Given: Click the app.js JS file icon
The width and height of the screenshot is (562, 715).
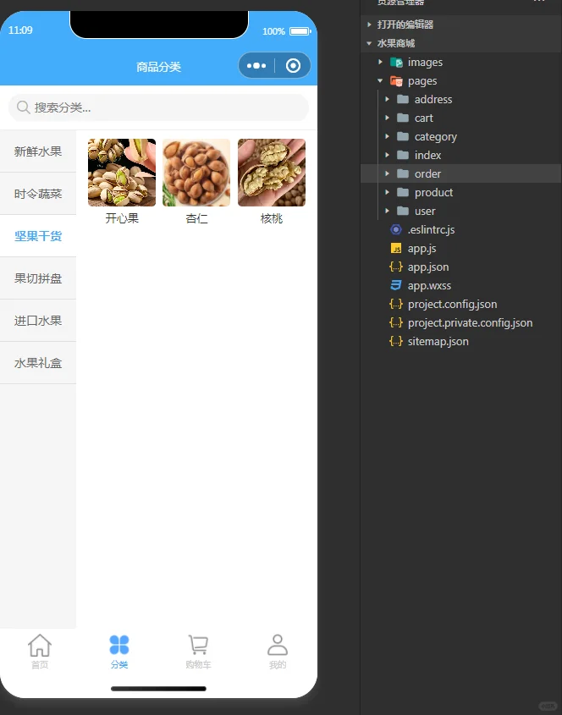Looking at the screenshot, I should pos(396,248).
